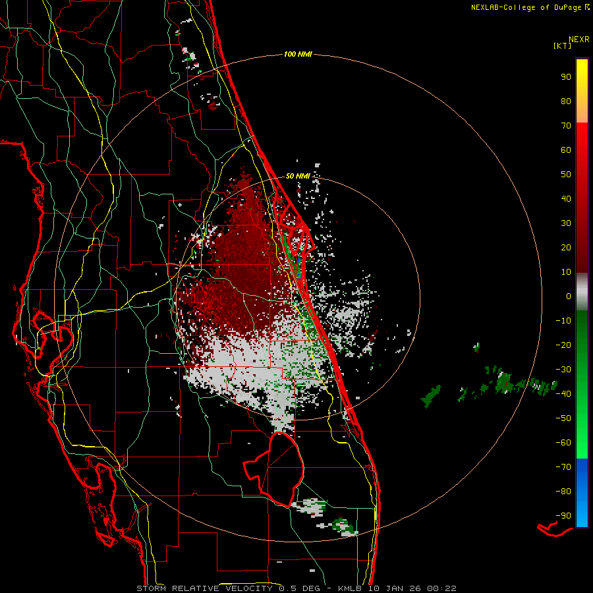This screenshot has width=593, height=593.
Task: Click the 60 value on velocity scale
Action: [566, 150]
